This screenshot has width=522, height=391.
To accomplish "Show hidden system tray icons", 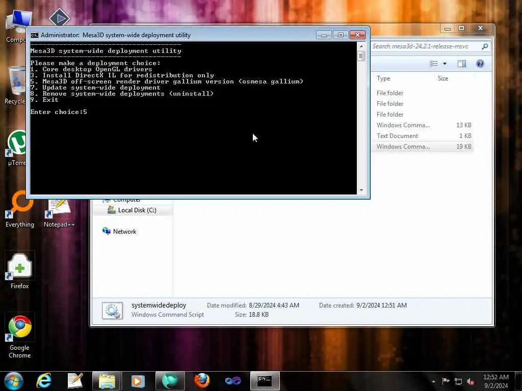I will (x=433, y=381).
